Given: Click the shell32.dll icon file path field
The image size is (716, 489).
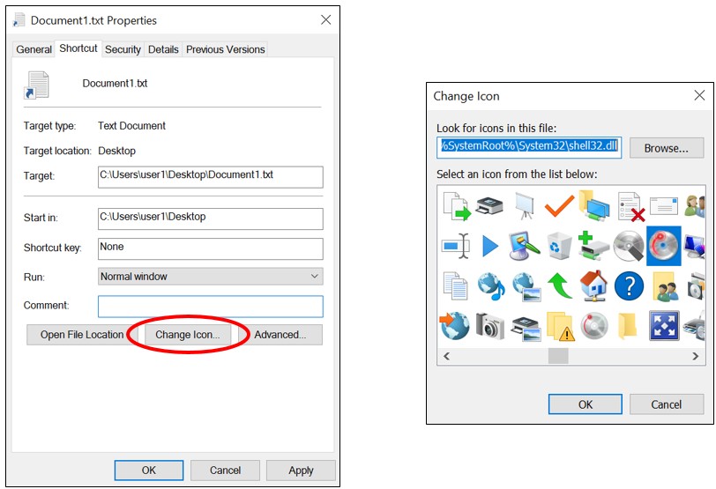Looking at the screenshot, I should (529, 148).
